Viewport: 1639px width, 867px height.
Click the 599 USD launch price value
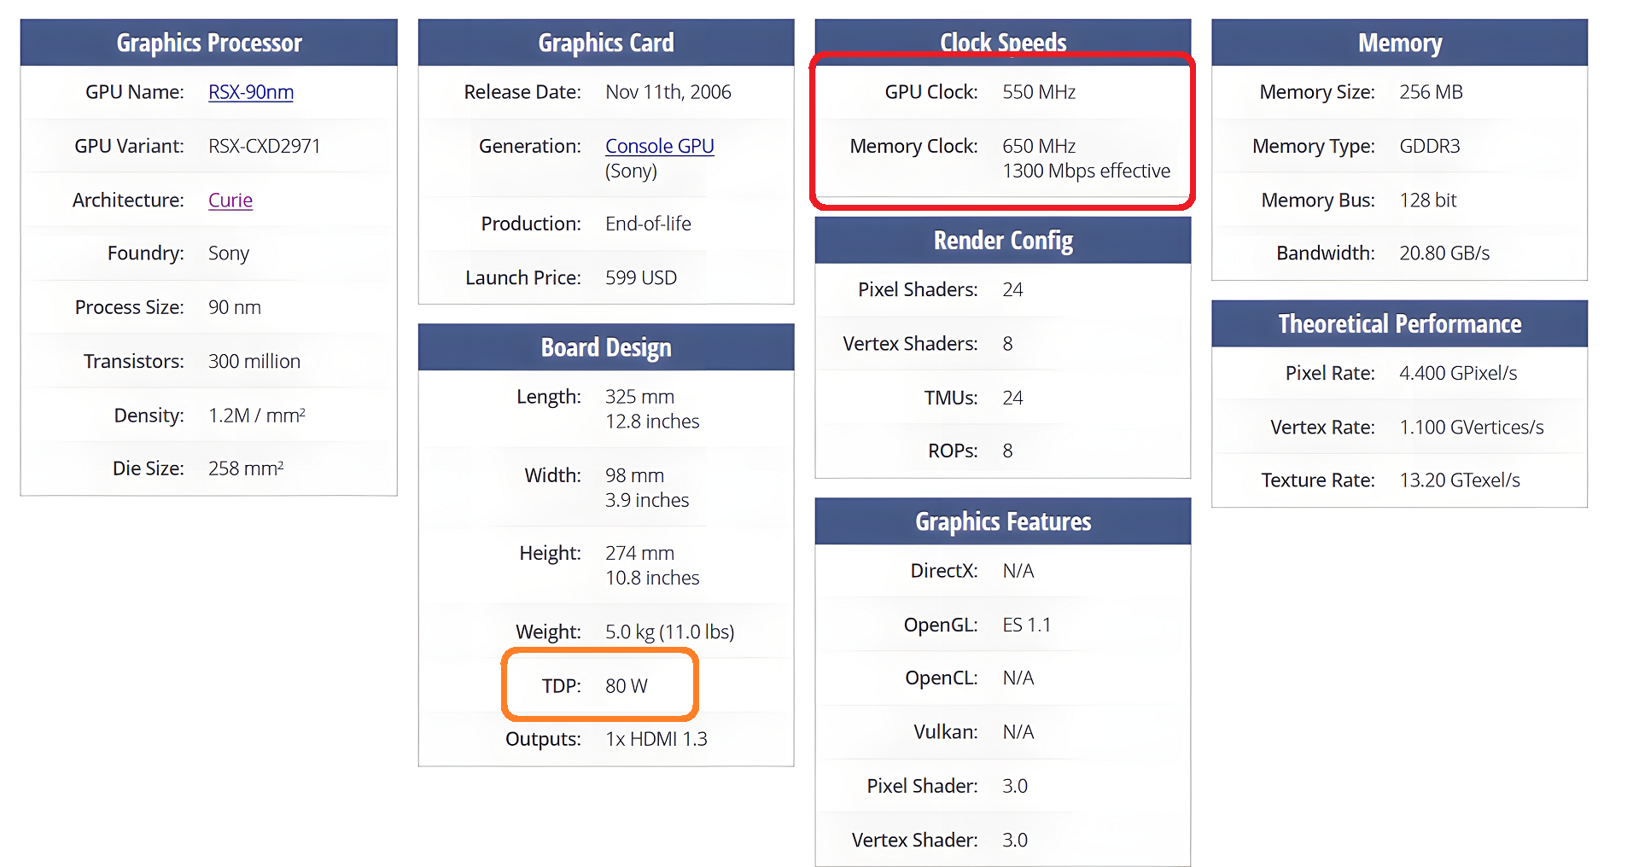(x=641, y=278)
